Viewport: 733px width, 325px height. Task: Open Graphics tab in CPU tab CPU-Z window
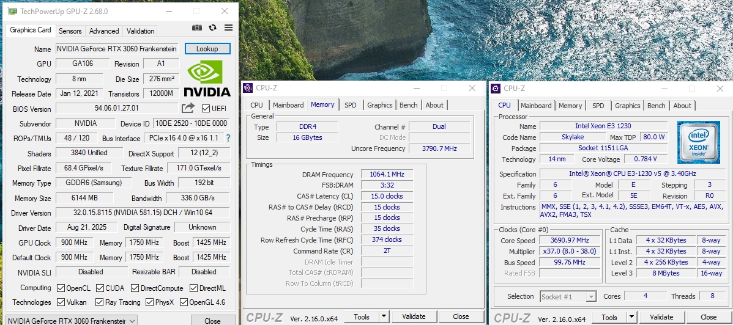tap(627, 106)
